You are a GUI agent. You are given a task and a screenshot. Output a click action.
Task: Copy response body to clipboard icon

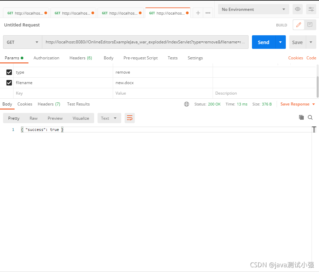[x=301, y=117]
